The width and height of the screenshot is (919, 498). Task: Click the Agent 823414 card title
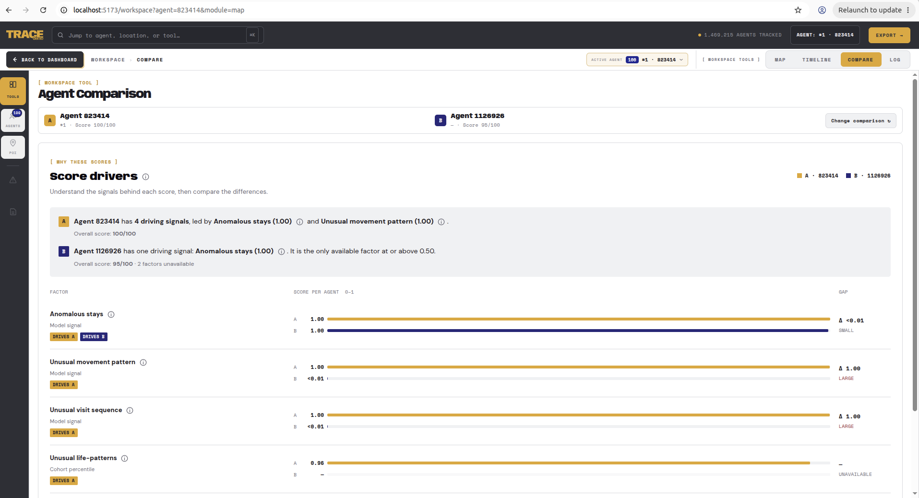tap(85, 116)
